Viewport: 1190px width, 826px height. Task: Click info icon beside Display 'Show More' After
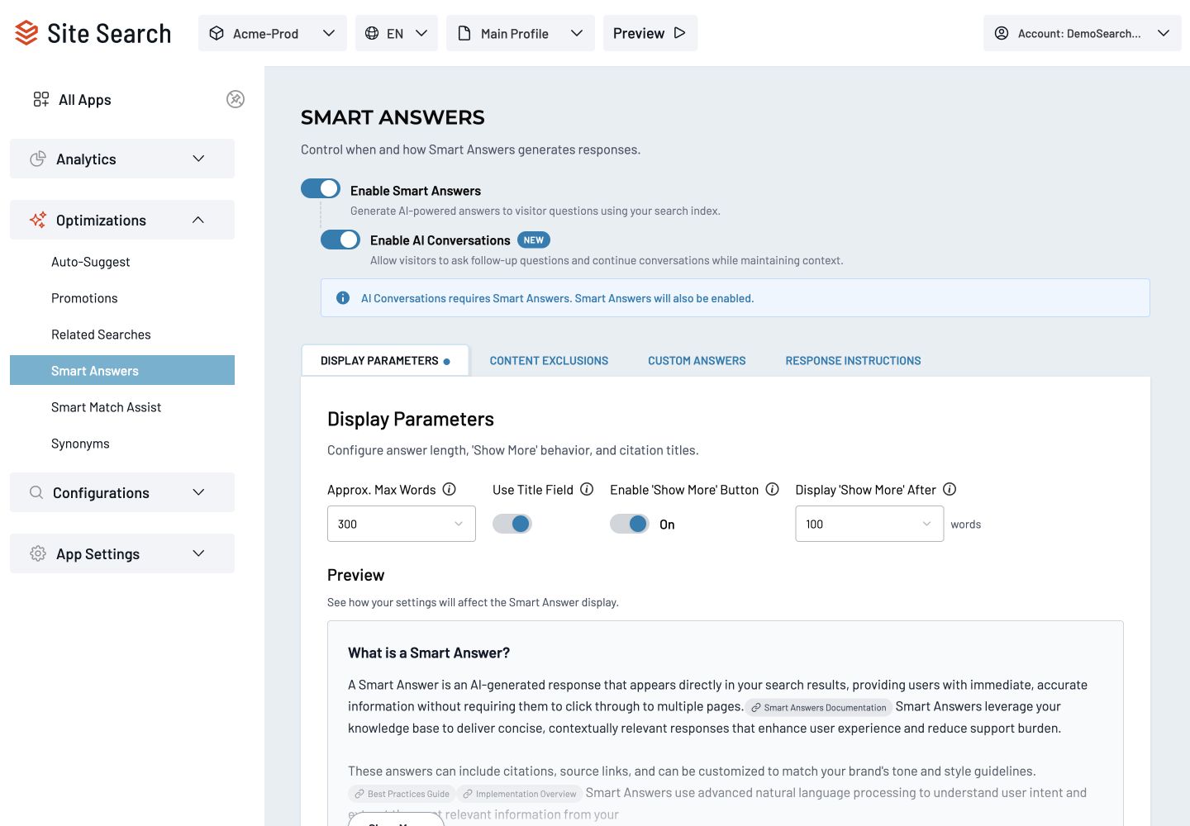[950, 489]
